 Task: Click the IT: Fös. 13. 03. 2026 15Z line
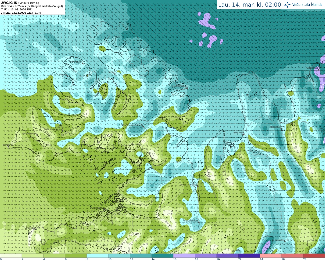point(16,9)
